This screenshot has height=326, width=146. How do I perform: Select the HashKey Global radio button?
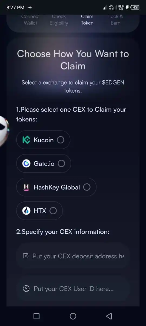pyautogui.click(x=87, y=187)
